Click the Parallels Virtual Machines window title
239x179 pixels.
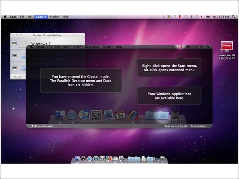point(47,35)
